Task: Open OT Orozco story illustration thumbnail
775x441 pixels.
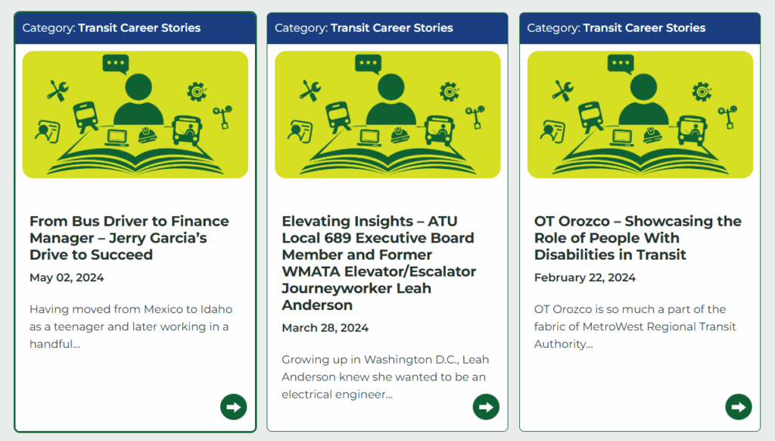Action: coord(640,114)
